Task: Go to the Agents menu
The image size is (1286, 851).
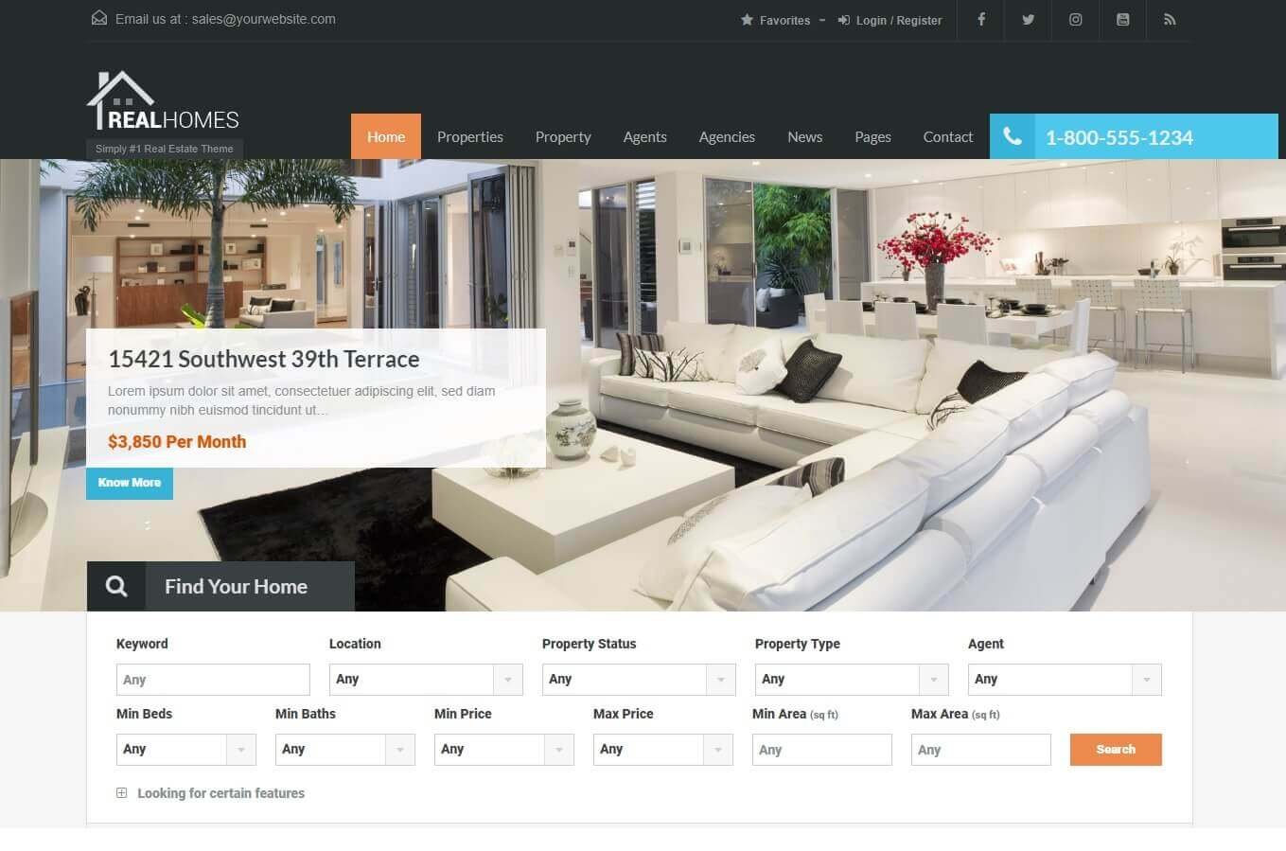Action: [645, 136]
